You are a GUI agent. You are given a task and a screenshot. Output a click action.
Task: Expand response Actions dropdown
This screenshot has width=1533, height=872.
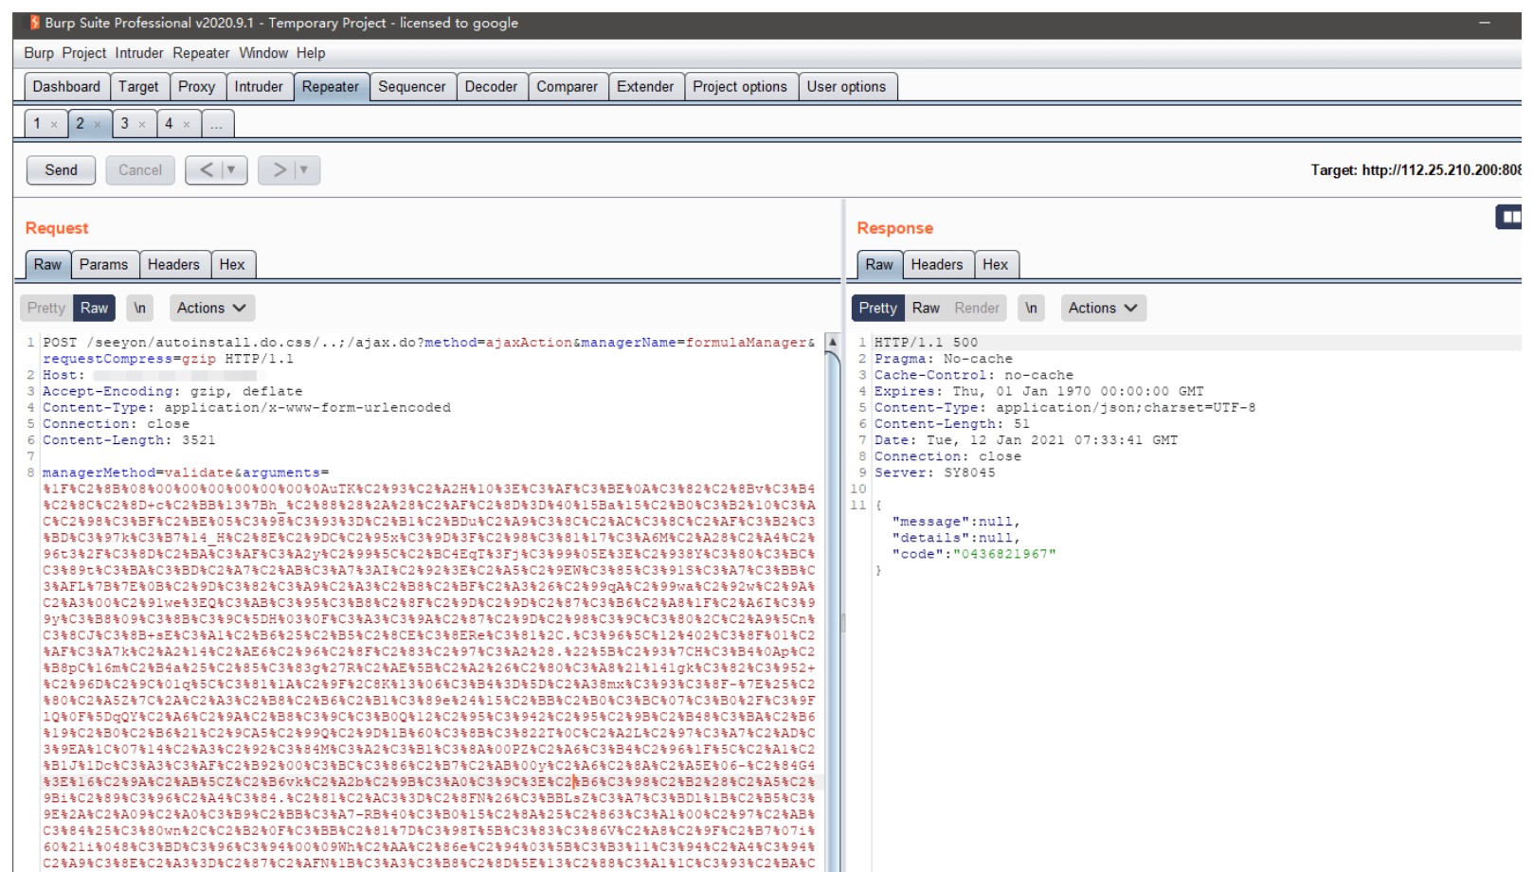click(1103, 308)
